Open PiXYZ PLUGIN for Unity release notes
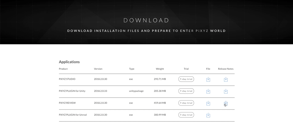 [226, 91]
